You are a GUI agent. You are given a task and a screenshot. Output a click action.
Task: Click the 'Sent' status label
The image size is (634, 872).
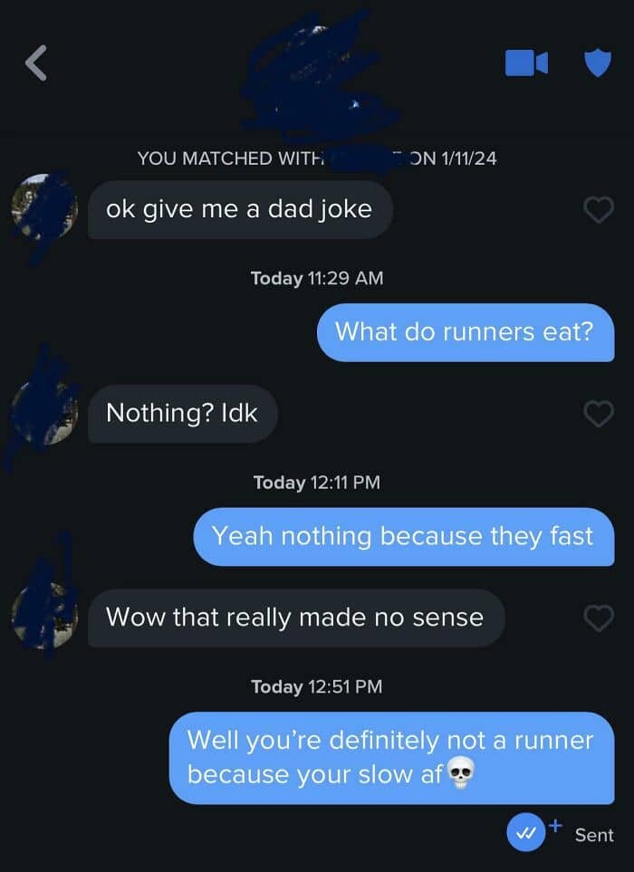point(594,835)
